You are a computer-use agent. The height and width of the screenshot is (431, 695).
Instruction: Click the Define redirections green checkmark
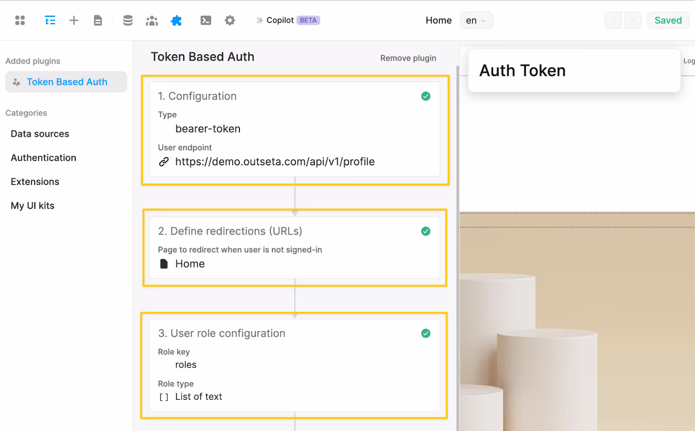[426, 231]
